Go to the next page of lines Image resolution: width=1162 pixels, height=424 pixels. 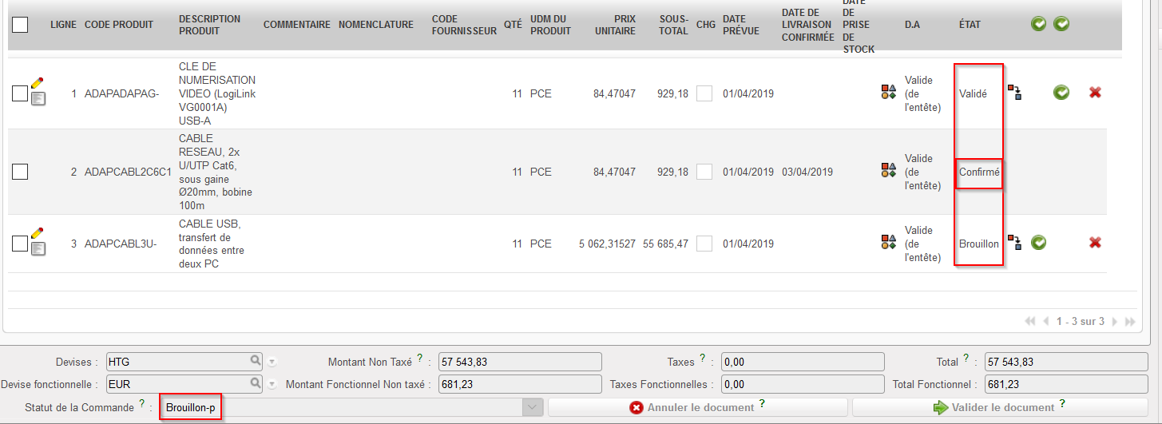tap(1115, 321)
